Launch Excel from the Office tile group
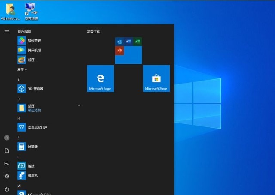This screenshot has height=195, width=275. (137, 42)
